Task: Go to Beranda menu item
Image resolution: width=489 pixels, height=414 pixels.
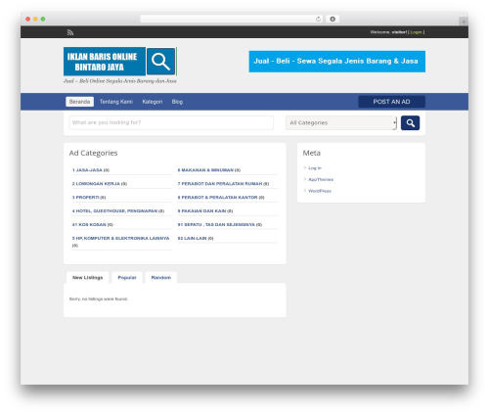Action: (x=79, y=102)
